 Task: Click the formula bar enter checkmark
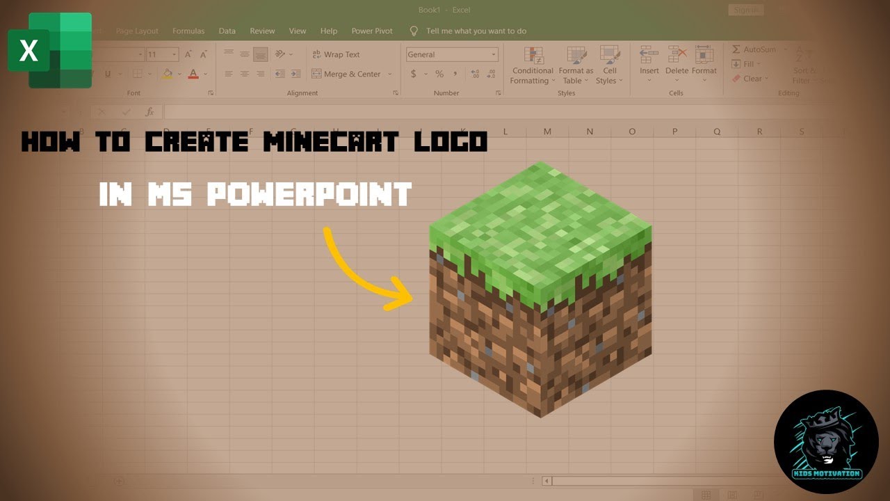[126, 111]
